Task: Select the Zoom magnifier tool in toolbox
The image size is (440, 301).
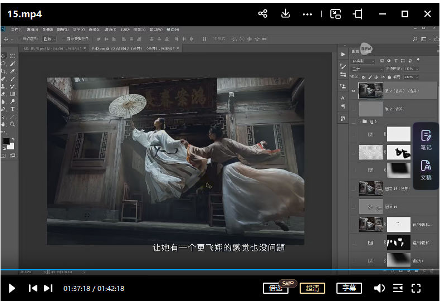Action: (x=13, y=124)
